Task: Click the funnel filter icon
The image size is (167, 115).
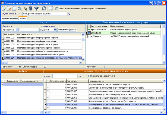Action: pos(36,8)
